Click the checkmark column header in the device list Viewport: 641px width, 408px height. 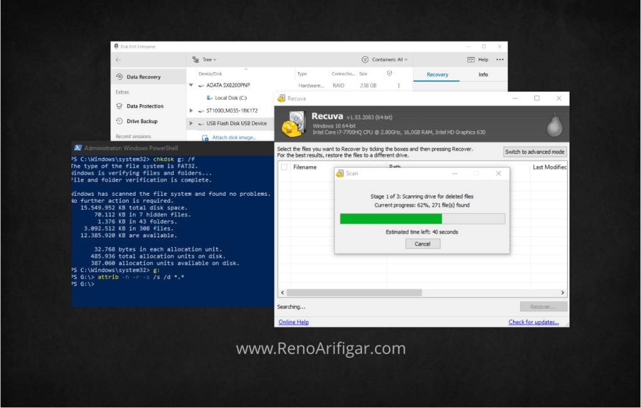391,73
